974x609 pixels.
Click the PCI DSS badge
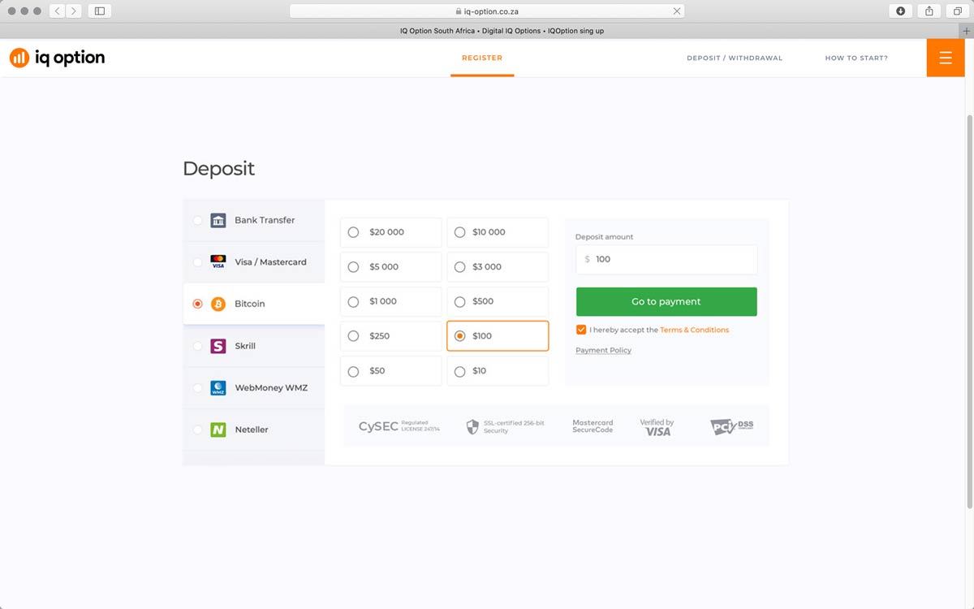[731, 426]
